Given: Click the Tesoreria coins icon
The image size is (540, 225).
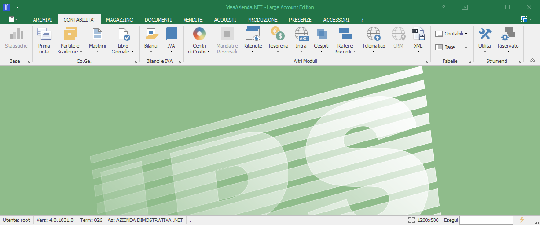Looking at the screenshot, I should click(x=278, y=34).
